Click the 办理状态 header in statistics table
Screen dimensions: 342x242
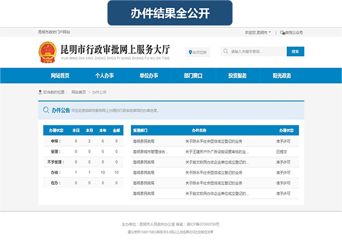point(56,130)
